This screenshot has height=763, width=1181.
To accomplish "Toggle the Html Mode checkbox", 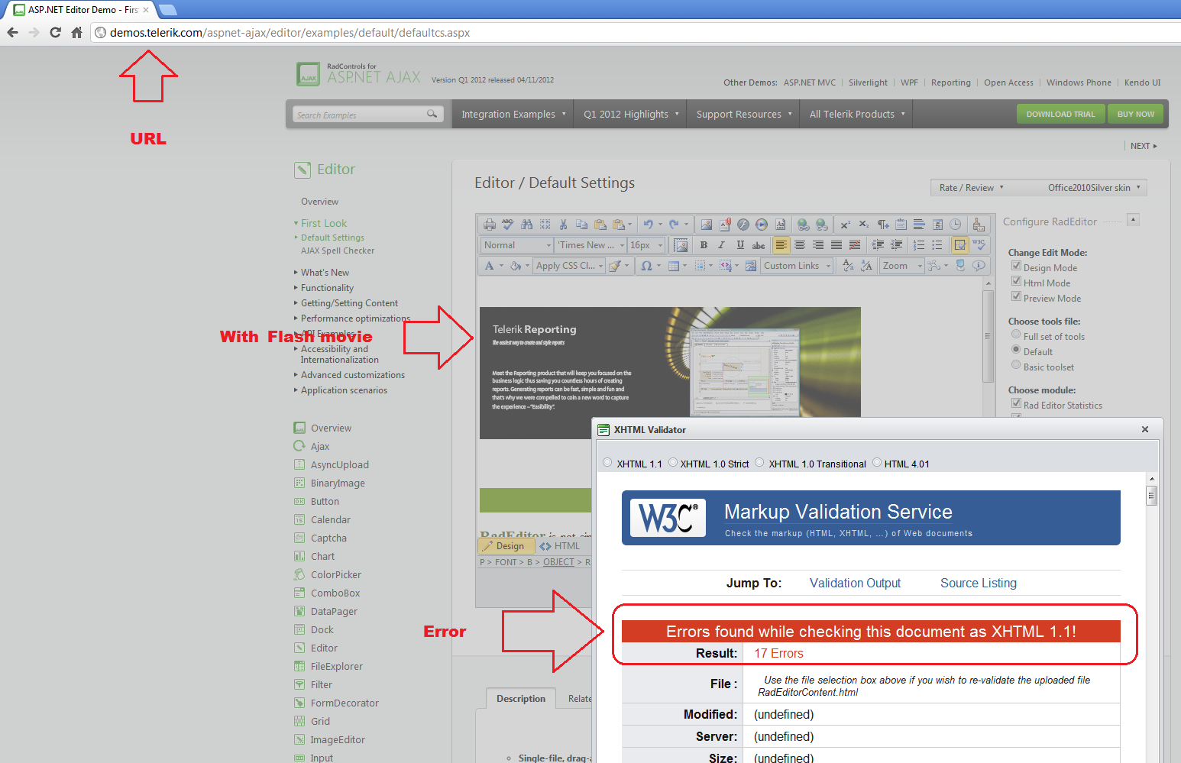I will coord(1016,281).
